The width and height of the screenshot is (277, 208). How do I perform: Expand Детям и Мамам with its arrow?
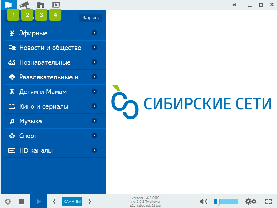point(94,92)
